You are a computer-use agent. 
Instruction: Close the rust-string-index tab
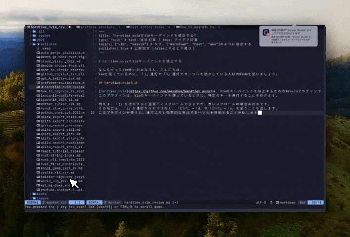click(169, 27)
